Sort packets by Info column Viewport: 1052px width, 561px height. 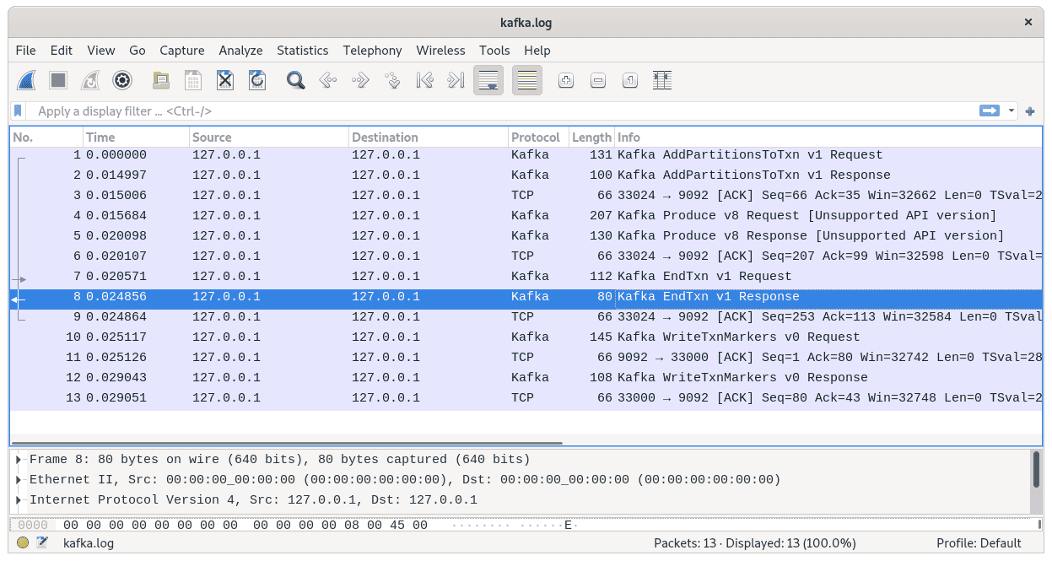[828, 138]
